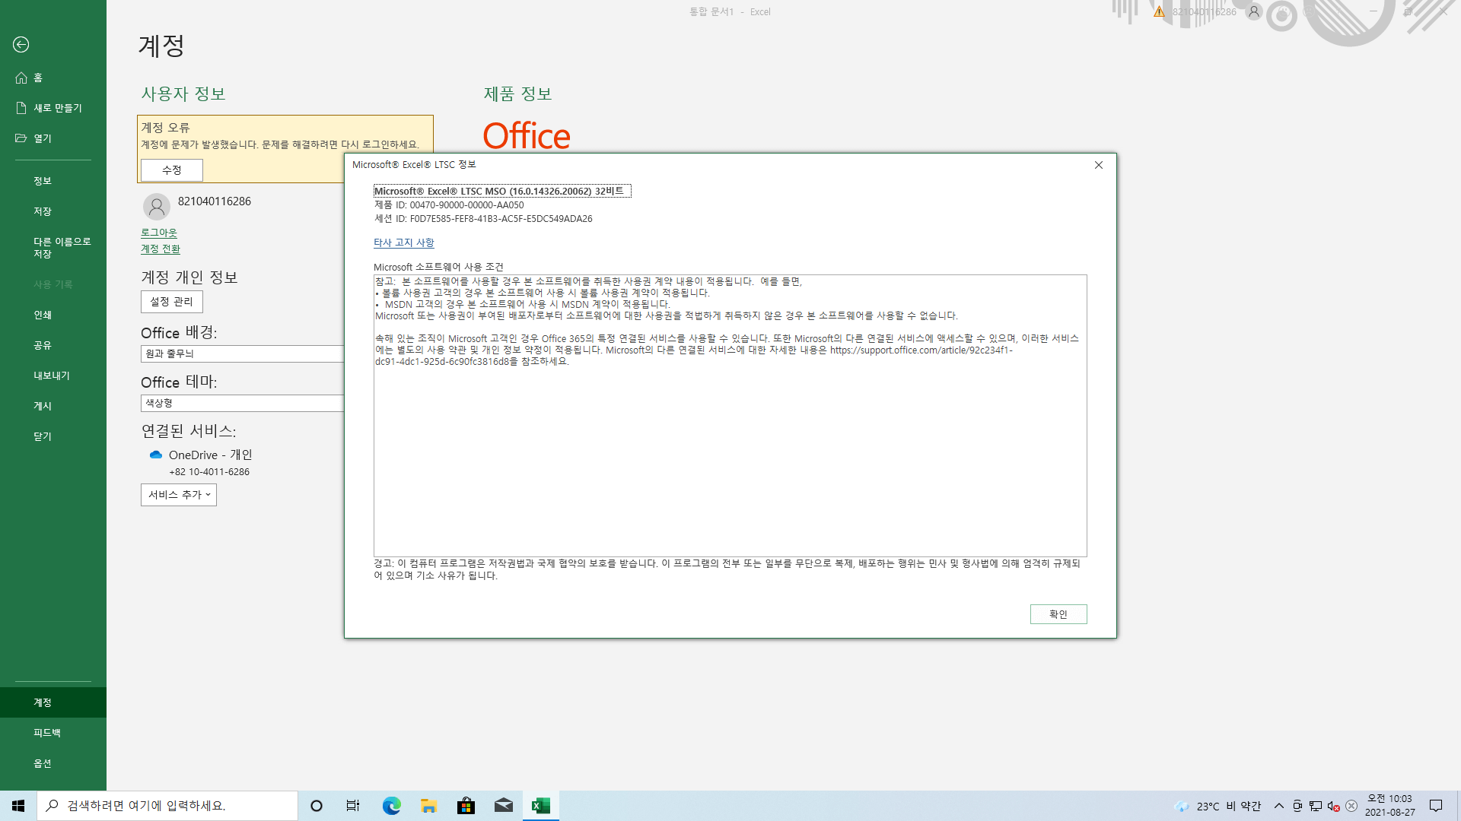Viewport: 1461px width, 821px height.
Task: Click the 수정 button for account error
Action: pos(172,170)
